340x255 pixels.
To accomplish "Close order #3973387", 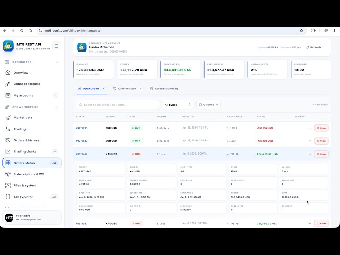I will 321,223.
